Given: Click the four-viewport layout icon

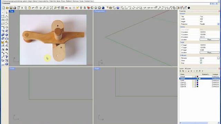Looking at the screenshot, I should tap(63, 8).
